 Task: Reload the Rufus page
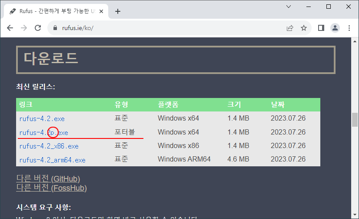click(38, 28)
